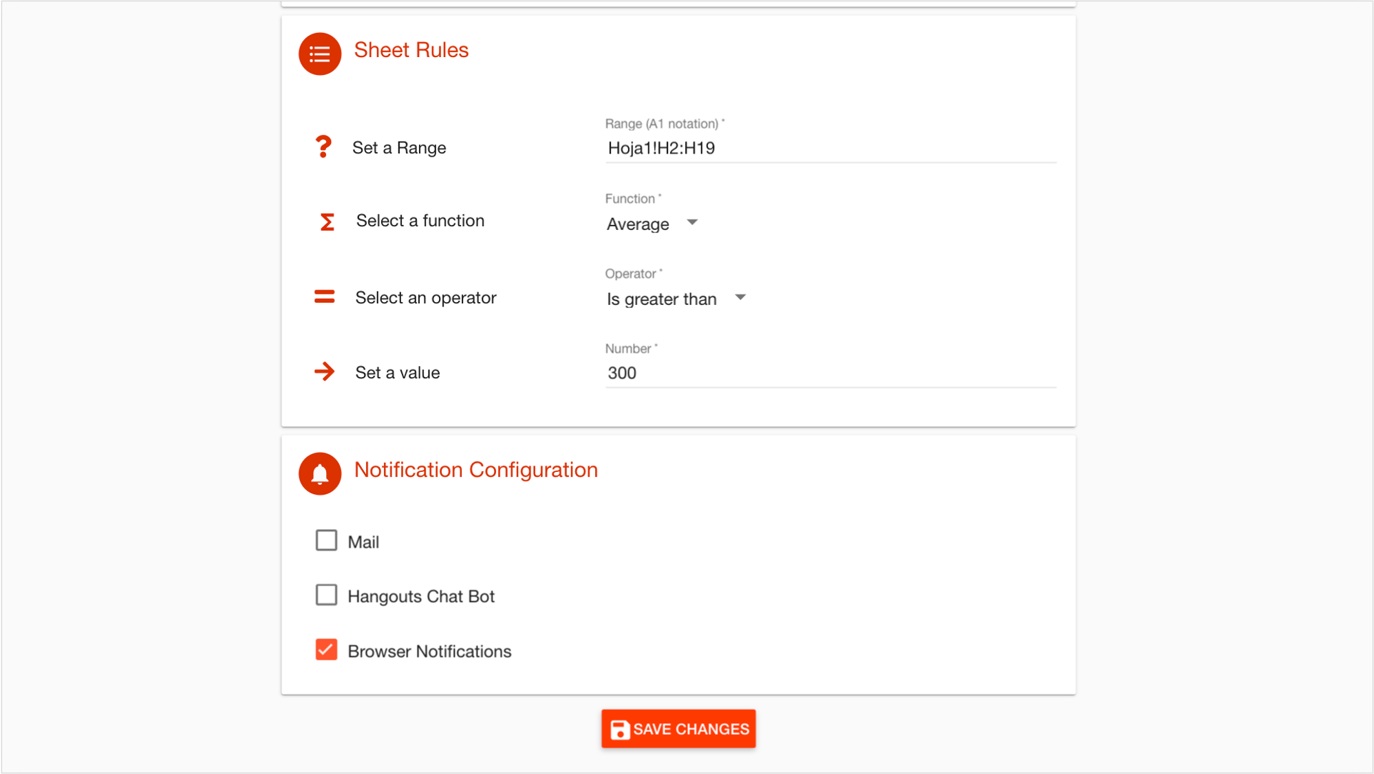Screen dimensions: 1374x774
Task: Click the Hangouts Chat Bot label text
Action: [421, 596]
